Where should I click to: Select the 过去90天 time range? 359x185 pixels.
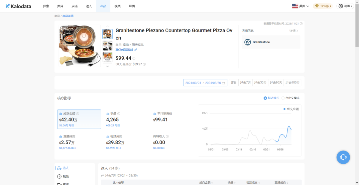coord(276,83)
